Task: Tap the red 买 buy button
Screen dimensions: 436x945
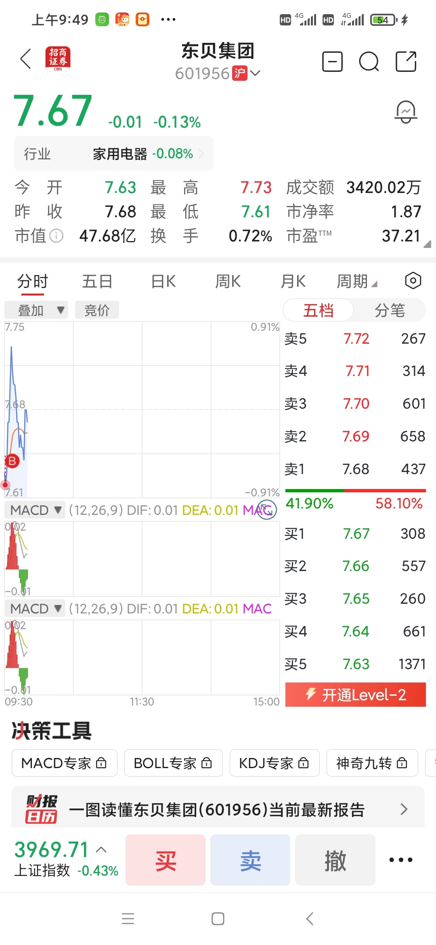Action: (x=166, y=860)
